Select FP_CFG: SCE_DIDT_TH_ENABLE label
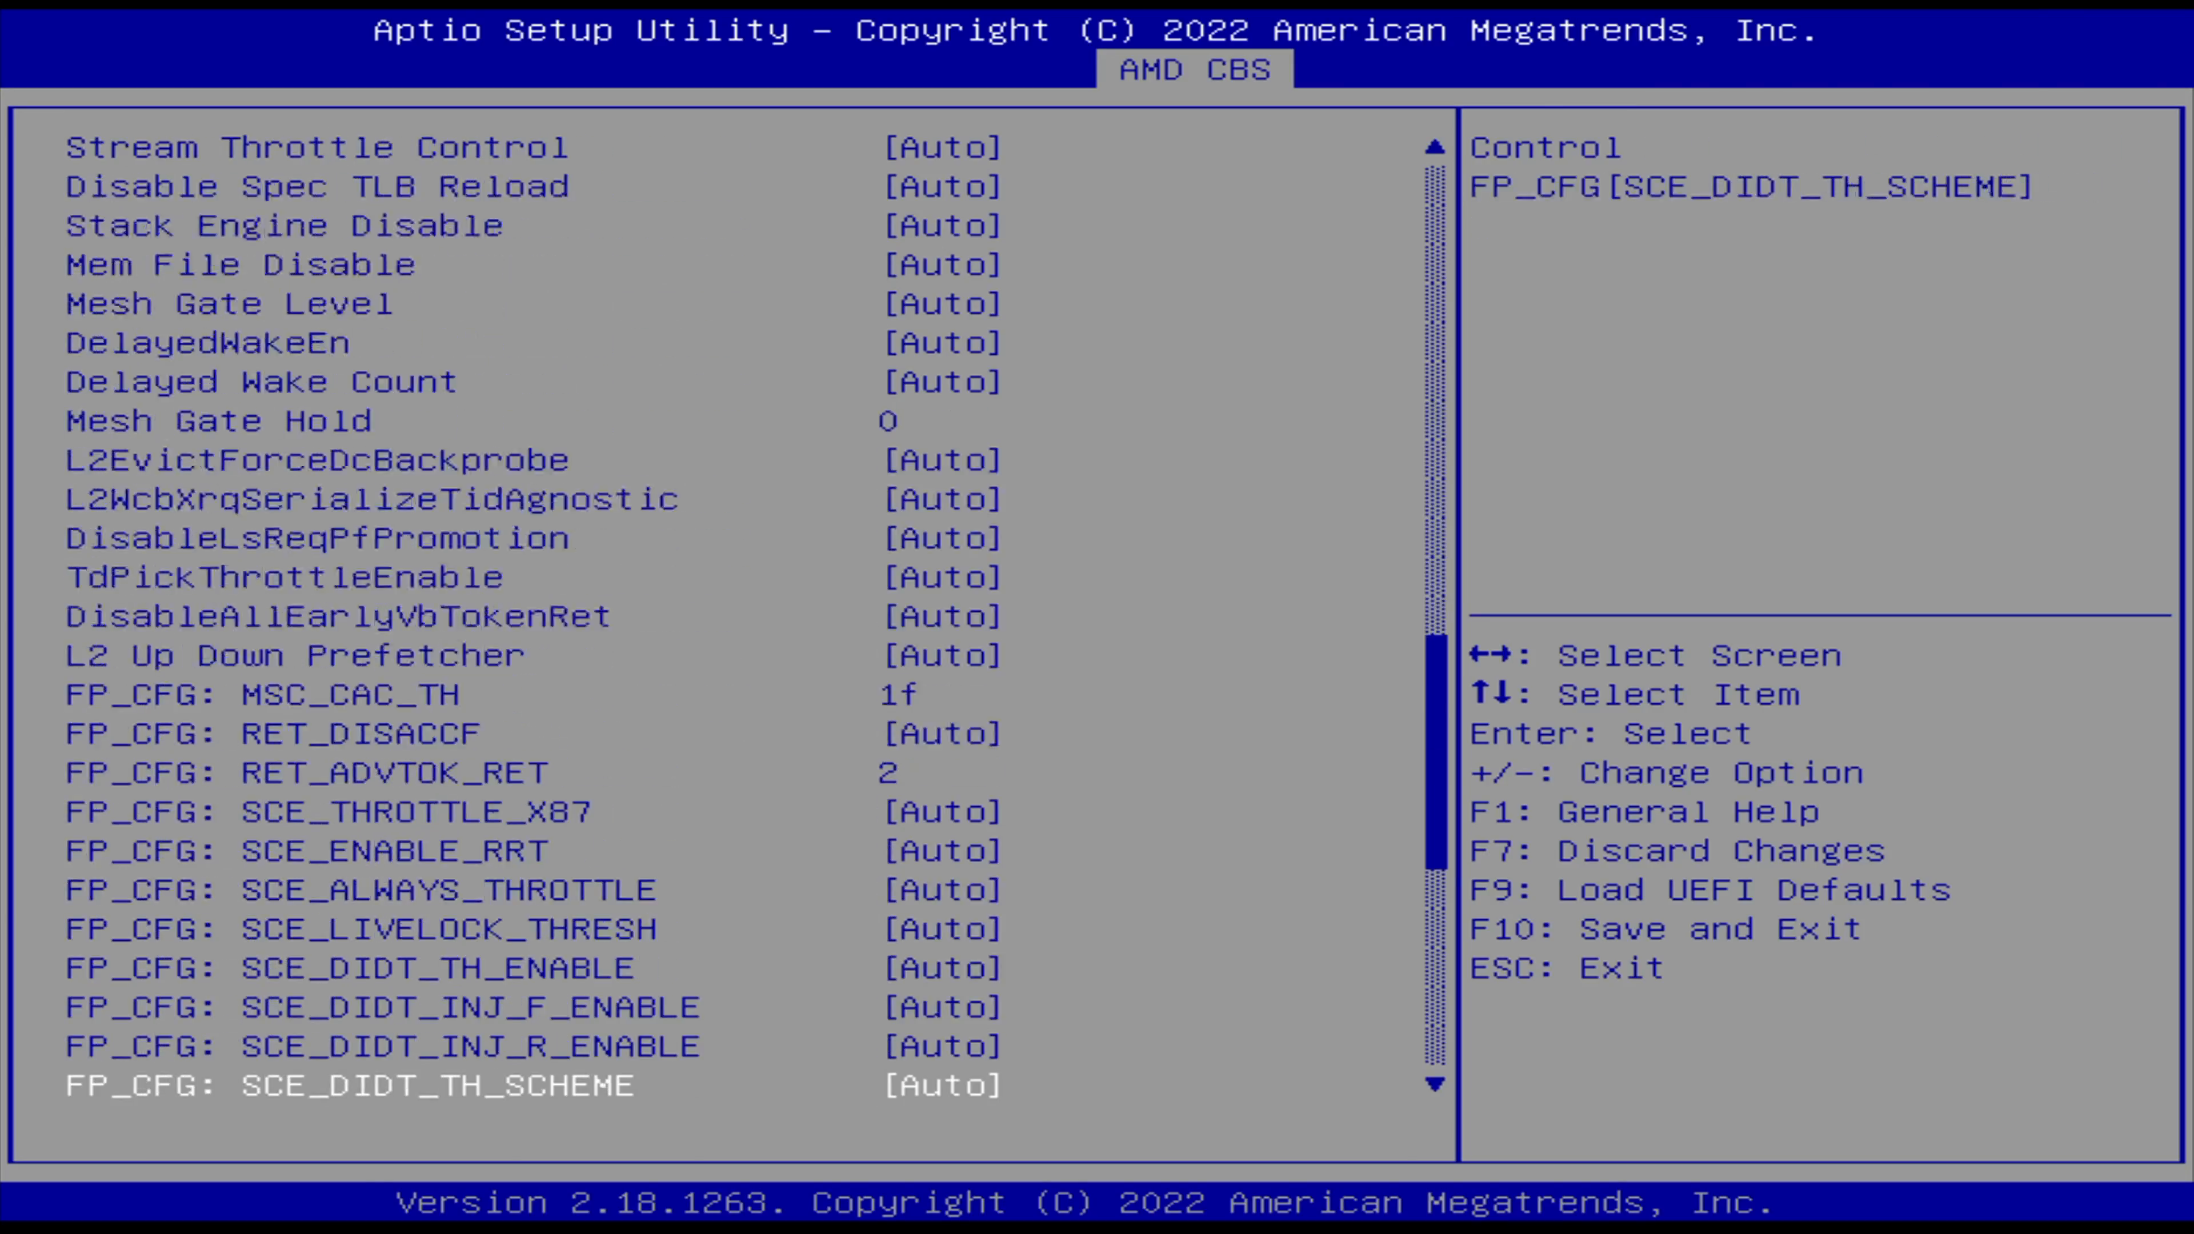 tap(350, 970)
